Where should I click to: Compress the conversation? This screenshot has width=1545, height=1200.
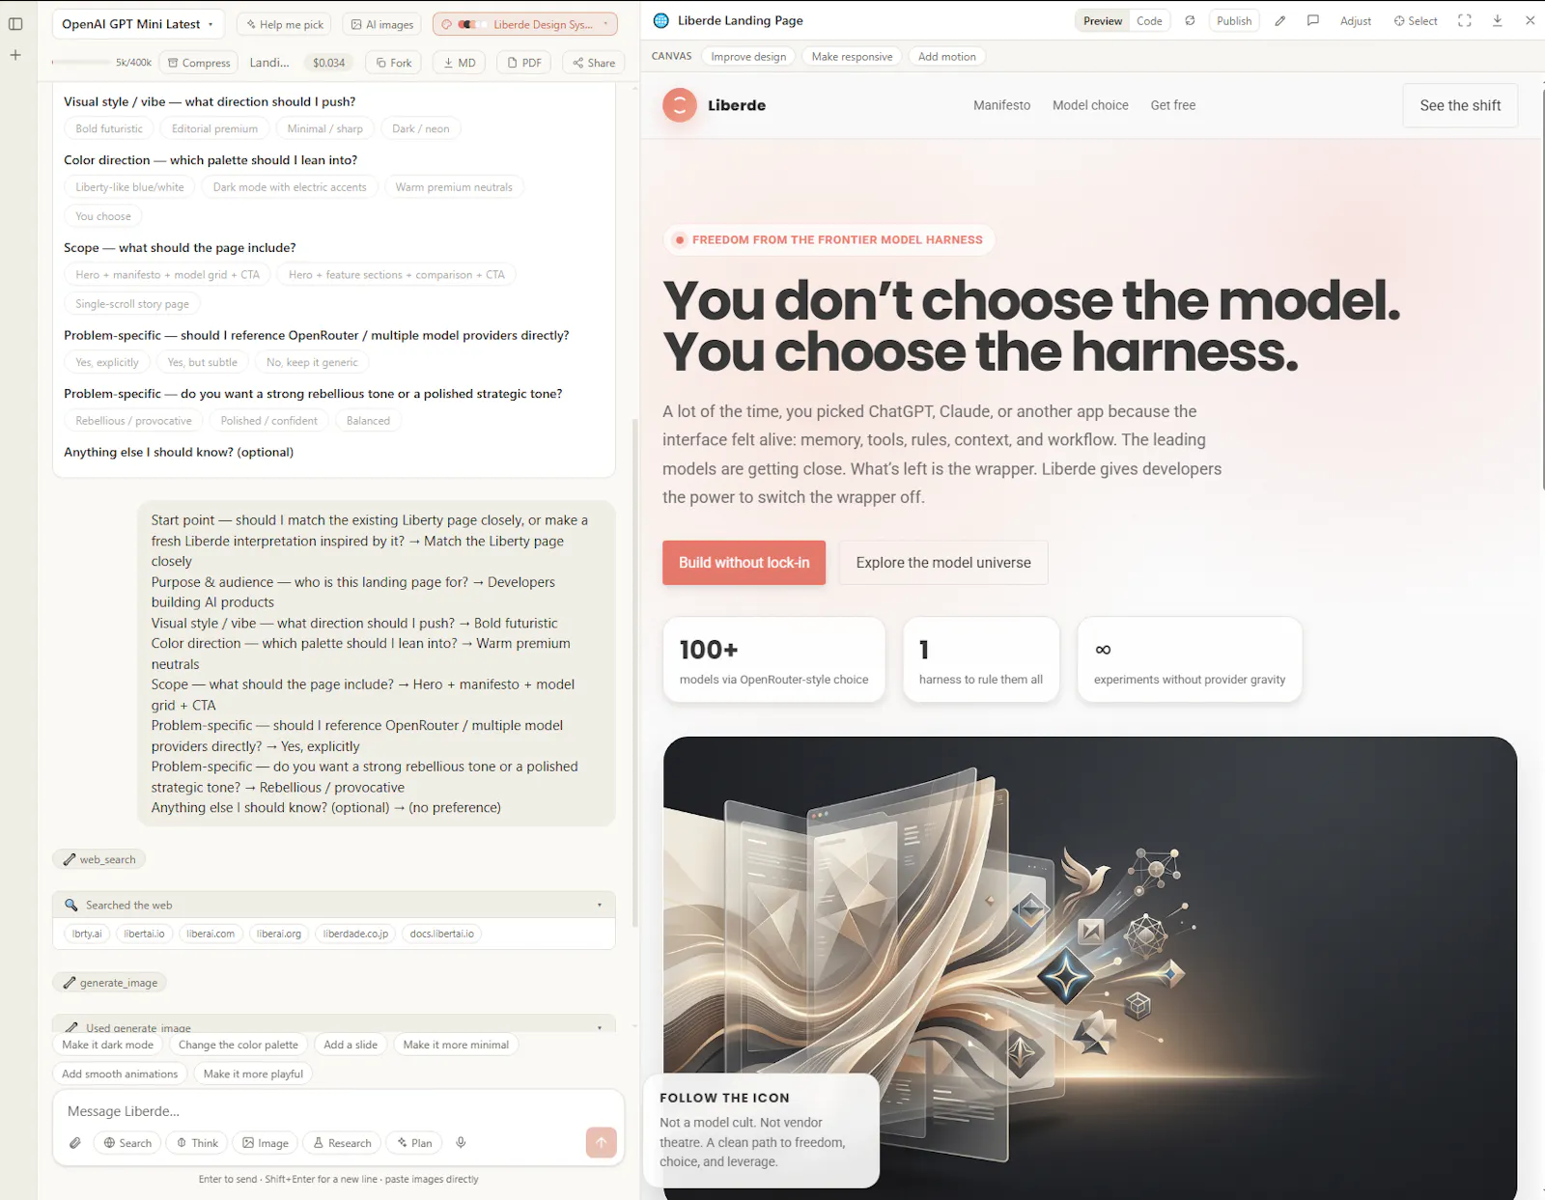point(199,63)
